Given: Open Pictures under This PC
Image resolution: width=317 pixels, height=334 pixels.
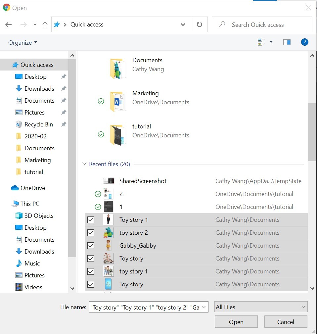Looking at the screenshot, I should (x=30, y=275).
